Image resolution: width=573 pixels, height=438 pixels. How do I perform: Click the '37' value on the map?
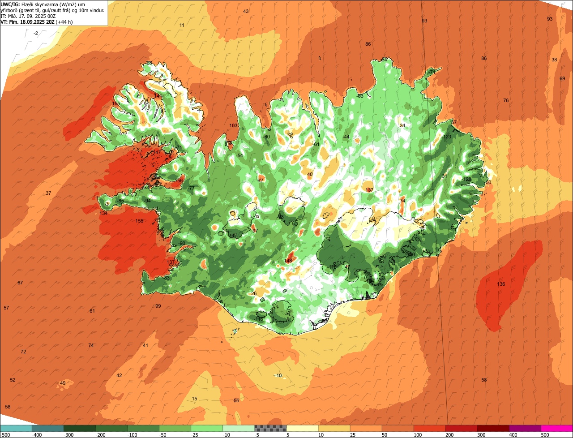point(48,193)
